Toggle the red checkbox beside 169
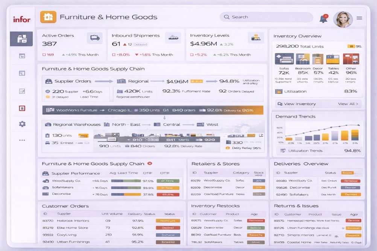The height and width of the screenshot is (251, 377). 44,55
